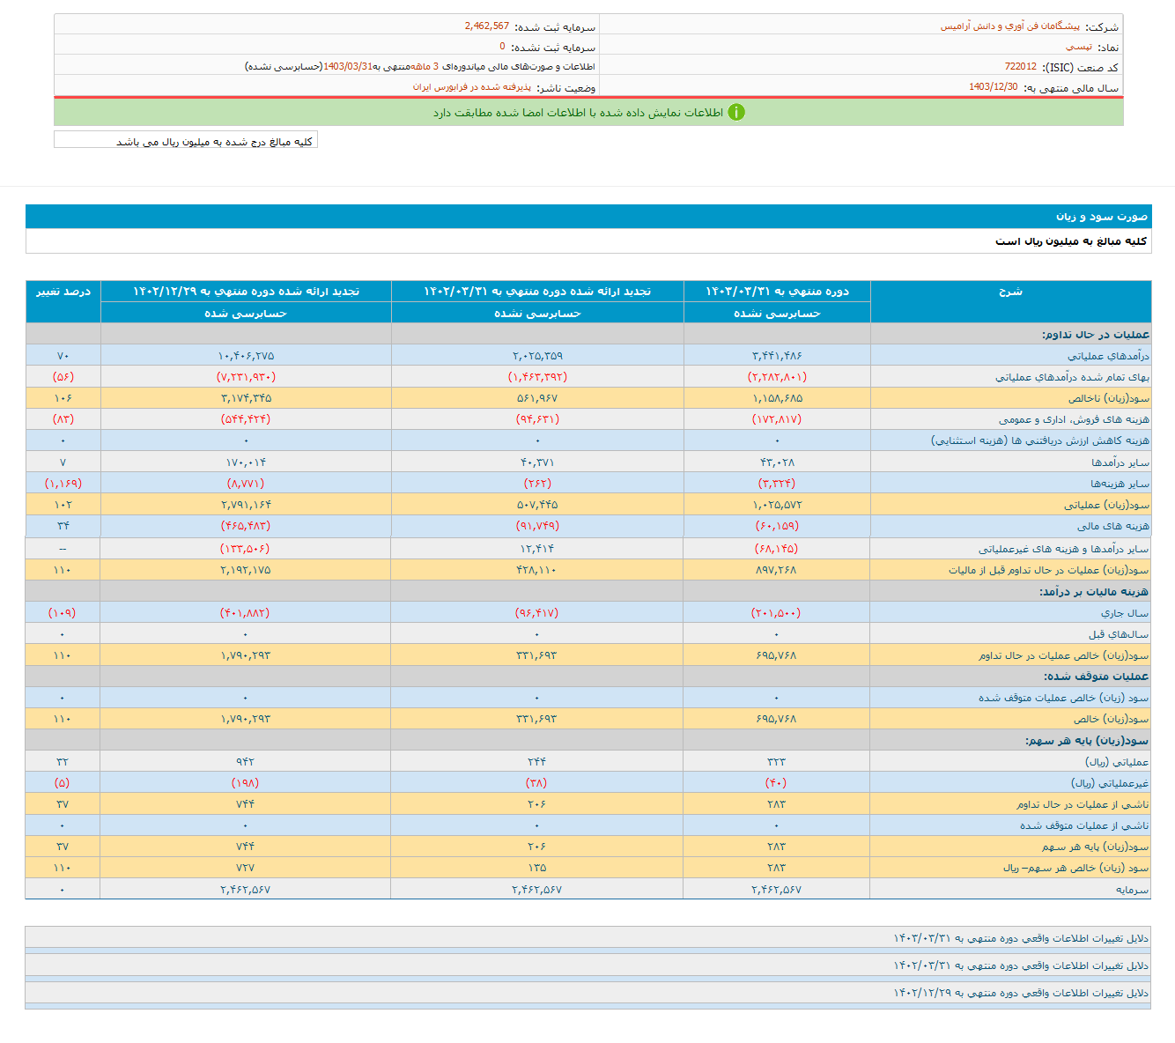Click the ISIC industry code 722012
This screenshot has width=1175, height=1043.
[1020, 67]
